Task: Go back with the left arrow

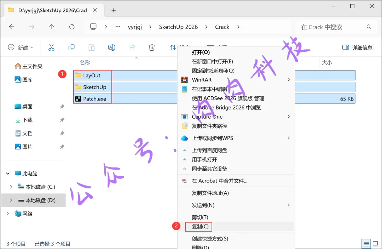Action: pos(12,27)
